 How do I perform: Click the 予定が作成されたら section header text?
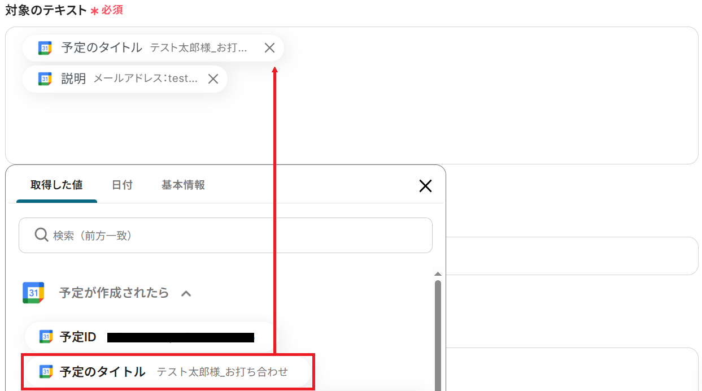pyautogui.click(x=114, y=293)
